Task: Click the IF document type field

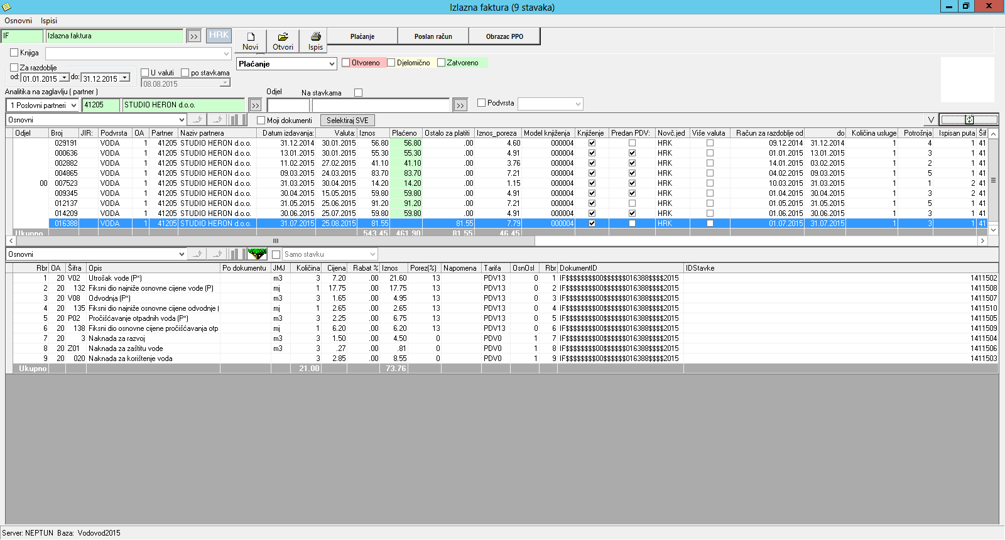Action: (x=22, y=36)
